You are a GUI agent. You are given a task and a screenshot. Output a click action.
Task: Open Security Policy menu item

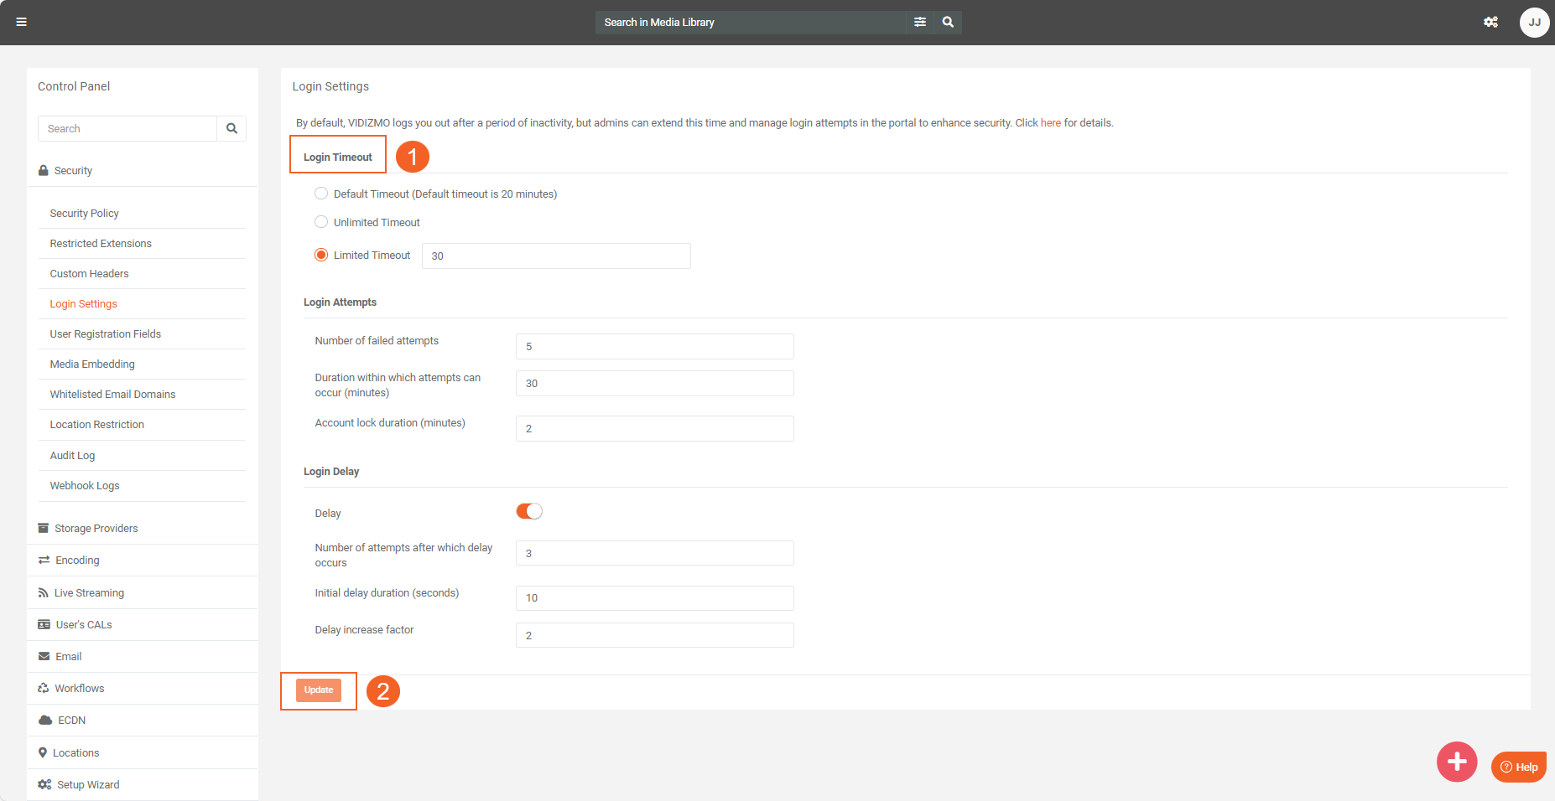84,214
